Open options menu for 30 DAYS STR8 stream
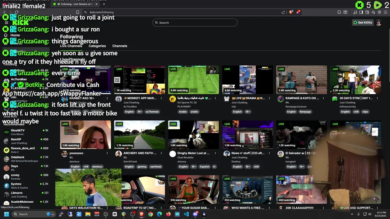 pos(377,98)
